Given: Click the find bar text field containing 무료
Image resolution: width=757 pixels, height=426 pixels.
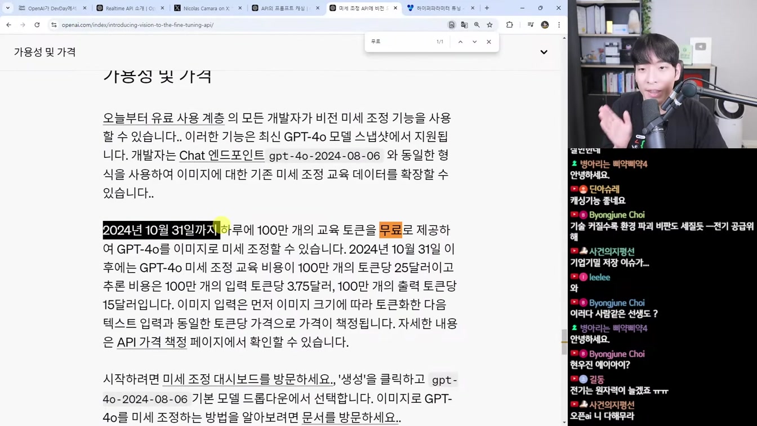Looking at the screenshot, I should pyautogui.click(x=400, y=42).
